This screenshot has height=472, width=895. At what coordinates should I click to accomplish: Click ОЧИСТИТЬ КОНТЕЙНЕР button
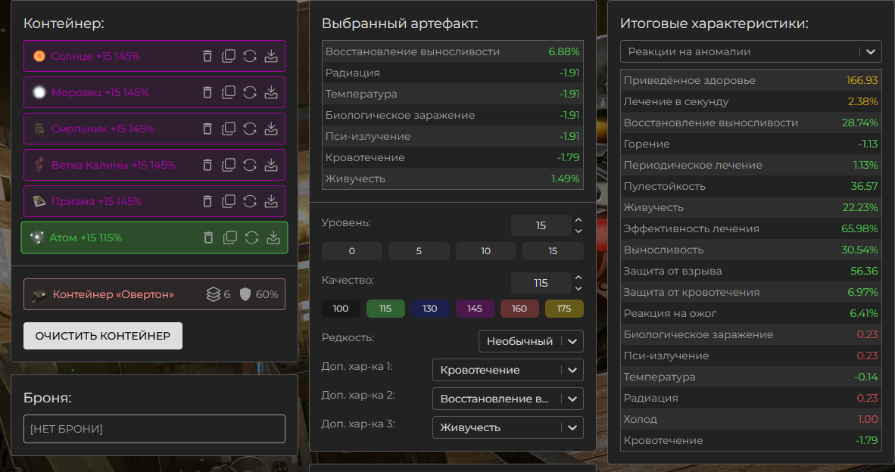tap(103, 336)
